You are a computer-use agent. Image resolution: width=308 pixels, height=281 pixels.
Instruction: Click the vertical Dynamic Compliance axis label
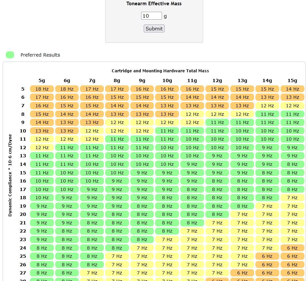pyautogui.click(x=10, y=175)
